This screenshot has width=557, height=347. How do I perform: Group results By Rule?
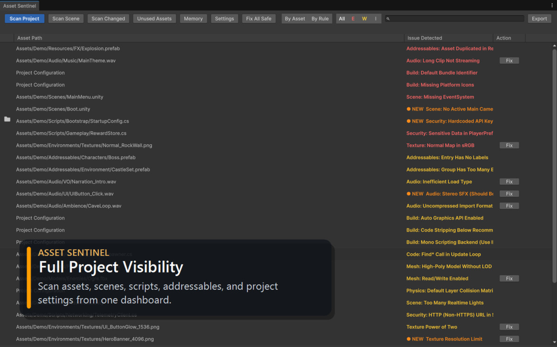pyautogui.click(x=320, y=19)
